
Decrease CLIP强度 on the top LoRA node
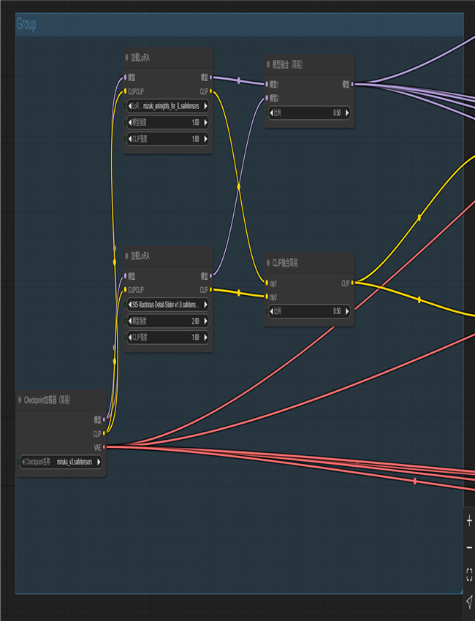(x=130, y=139)
